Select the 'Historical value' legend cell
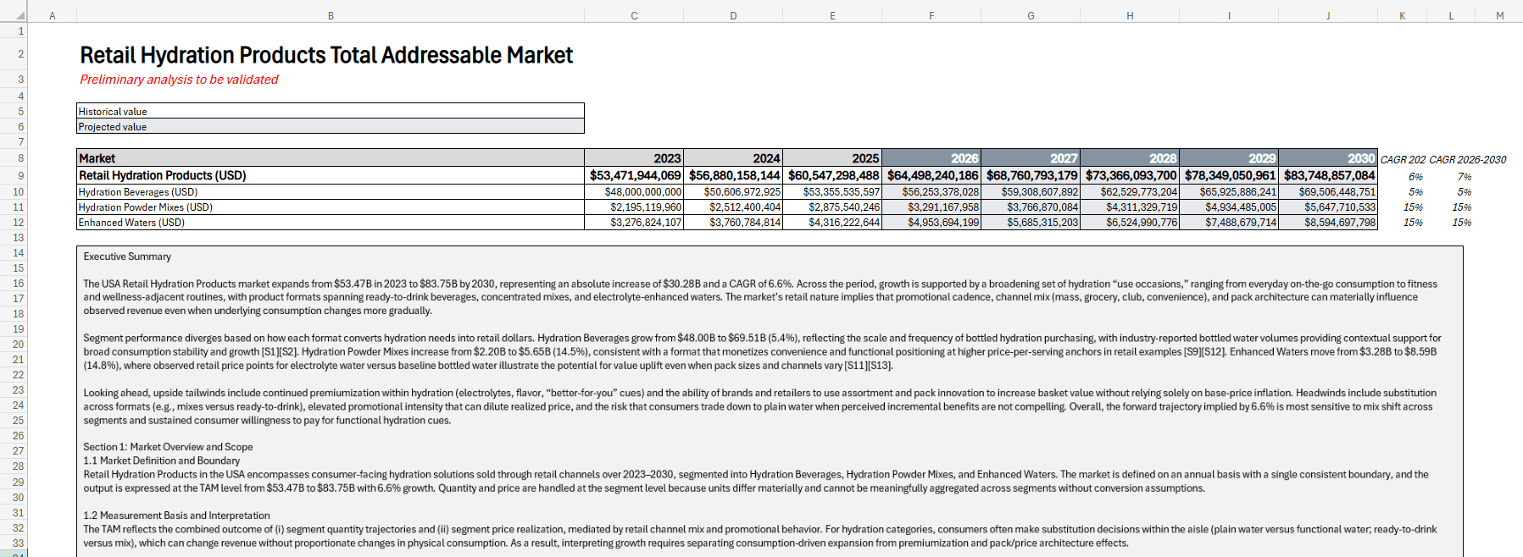This screenshot has height=557, width=1523. [331, 111]
